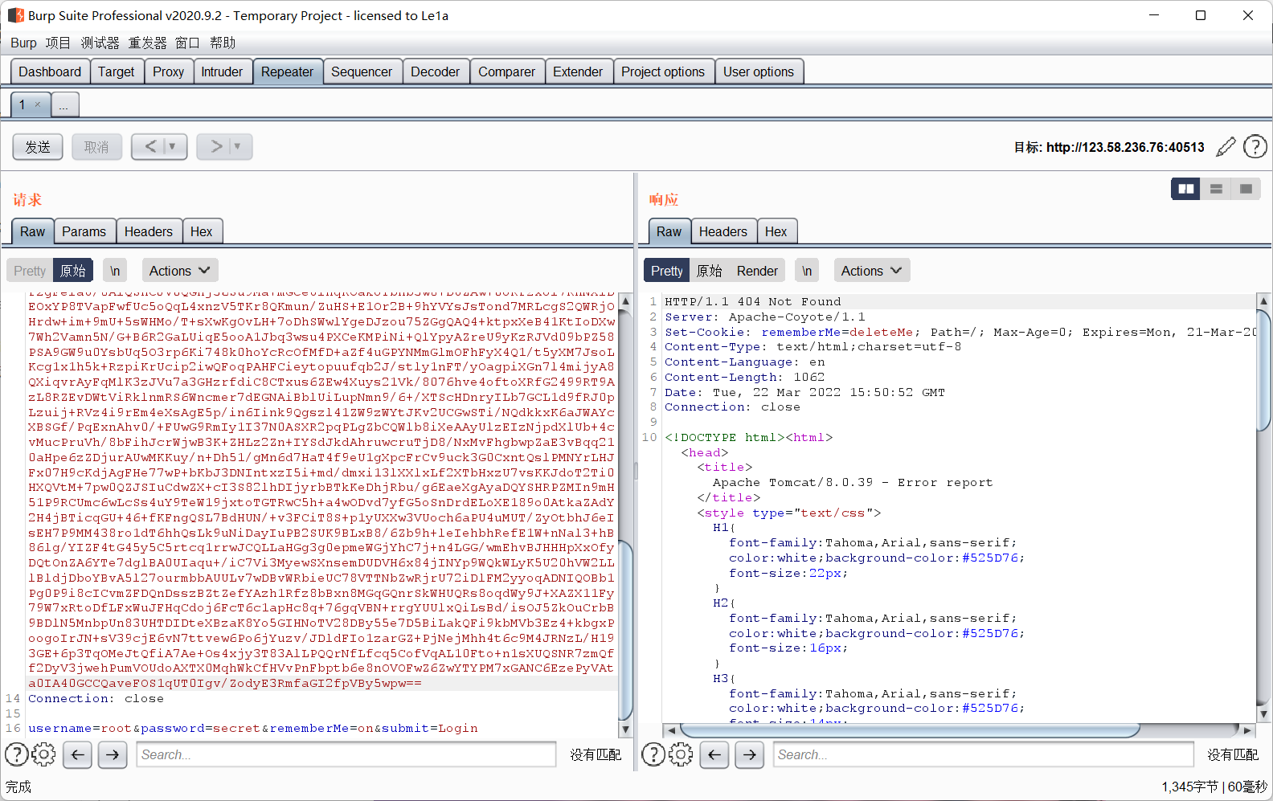This screenshot has width=1273, height=801.
Task: Go to previous match in request search
Action: (x=77, y=754)
